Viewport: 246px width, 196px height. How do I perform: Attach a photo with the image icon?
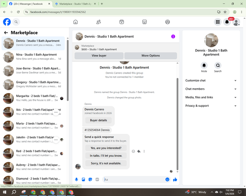coord(83,179)
